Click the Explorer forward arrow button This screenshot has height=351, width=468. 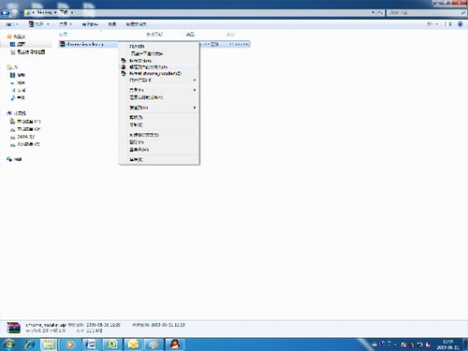click(x=14, y=13)
